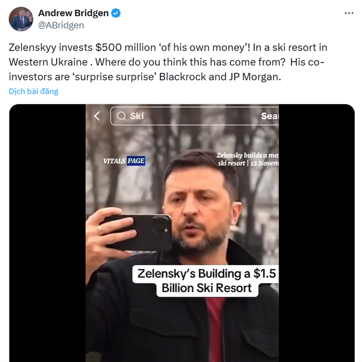Image resolution: width=362 pixels, height=362 pixels.
Task: Click the left black bar of video
Action: (x=48, y=233)
